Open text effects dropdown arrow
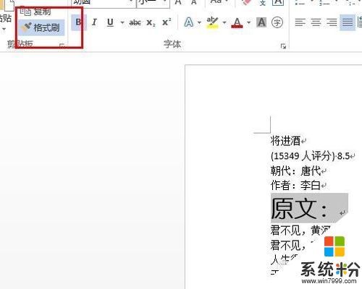Screen dimensions: 362x289 click(x=199, y=22)
